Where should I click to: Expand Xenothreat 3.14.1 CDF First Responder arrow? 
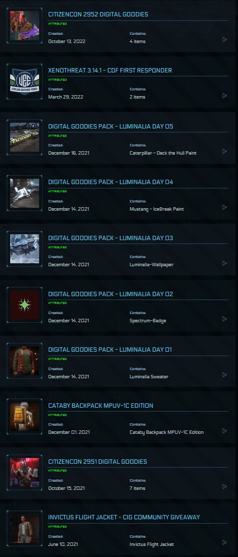[224, 96]
